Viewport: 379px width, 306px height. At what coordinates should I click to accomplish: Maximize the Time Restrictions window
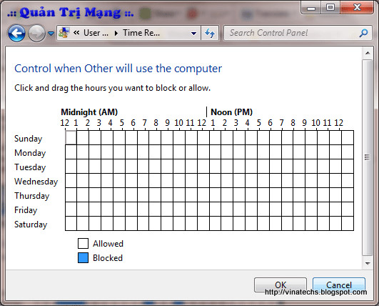(330, 8)
